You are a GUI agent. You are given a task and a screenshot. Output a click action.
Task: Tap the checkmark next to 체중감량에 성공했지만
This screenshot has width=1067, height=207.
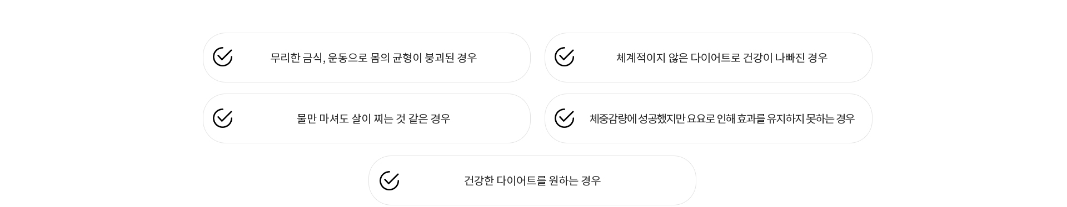pos(564,118)
